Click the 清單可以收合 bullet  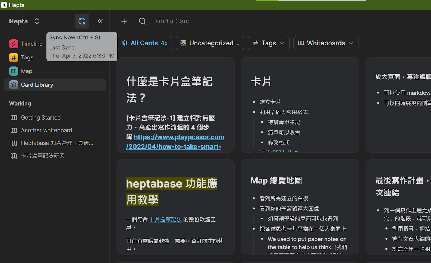[284, 132]
